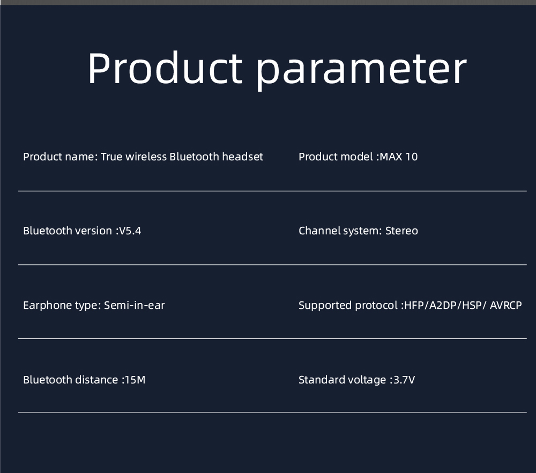Click the divider line below Bluetooth version
Screen dimensions: 536x473
(x=272, y=264)
